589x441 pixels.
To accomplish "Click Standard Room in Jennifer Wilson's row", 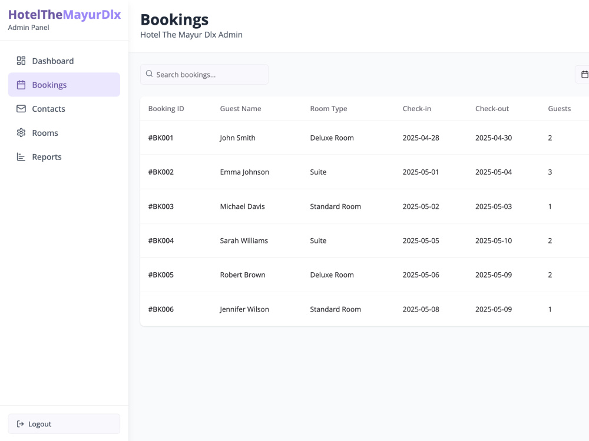I will click(336, 309).
